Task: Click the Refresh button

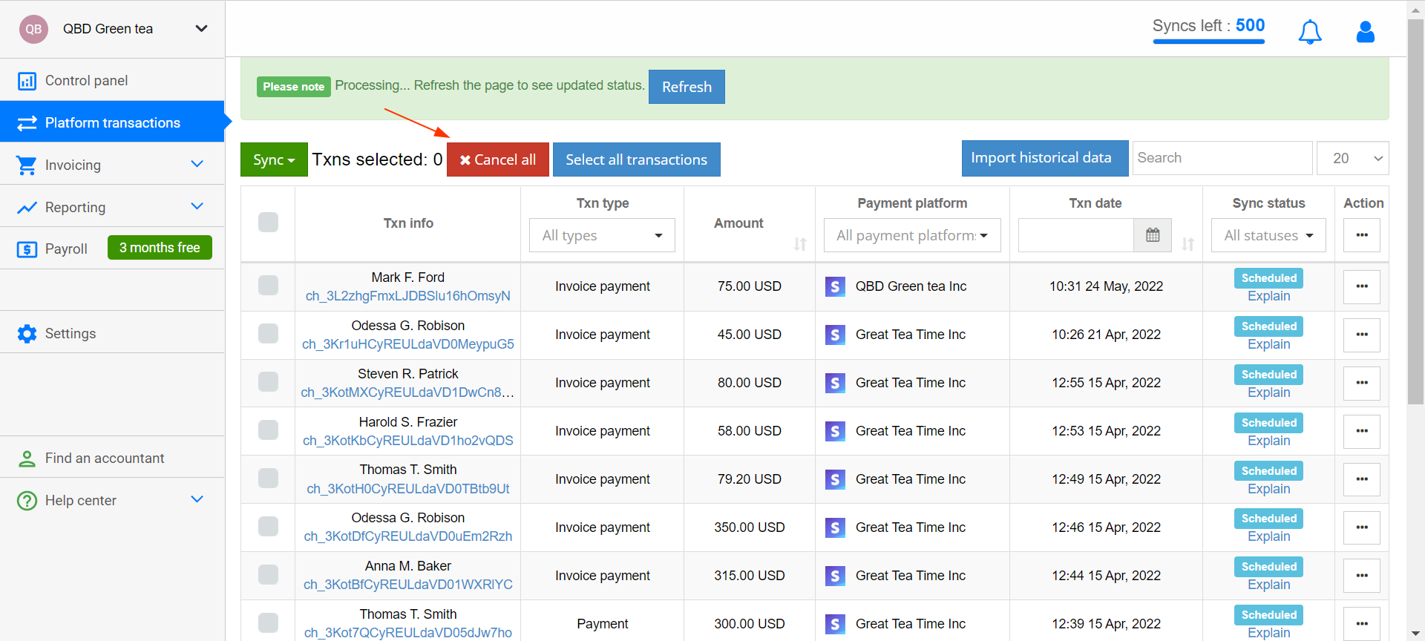Action: [x=687, y=87]
